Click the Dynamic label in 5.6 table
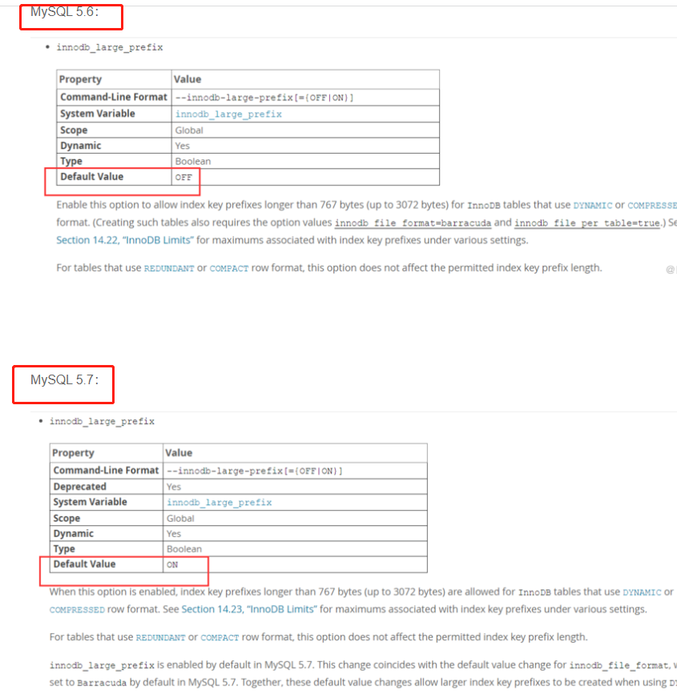 pos(81,146)
